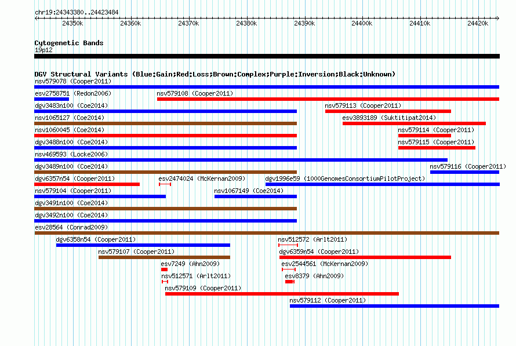This screenshot has height=346, width=516.
Task: Select the blue nsv579078 gain bar
Action: point(267,87)
